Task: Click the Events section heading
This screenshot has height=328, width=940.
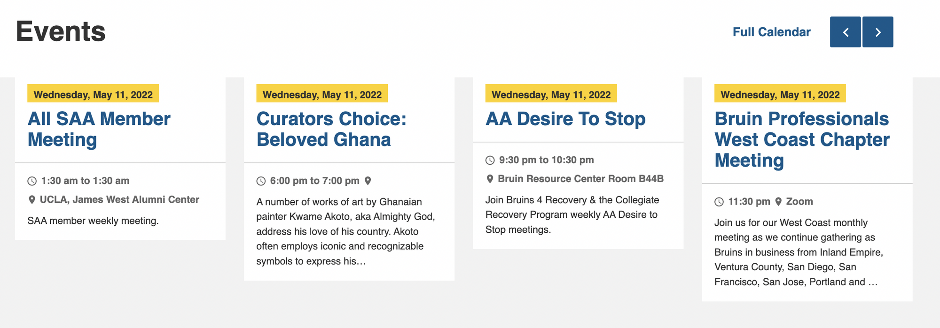Action: click(x=61, y=31)
